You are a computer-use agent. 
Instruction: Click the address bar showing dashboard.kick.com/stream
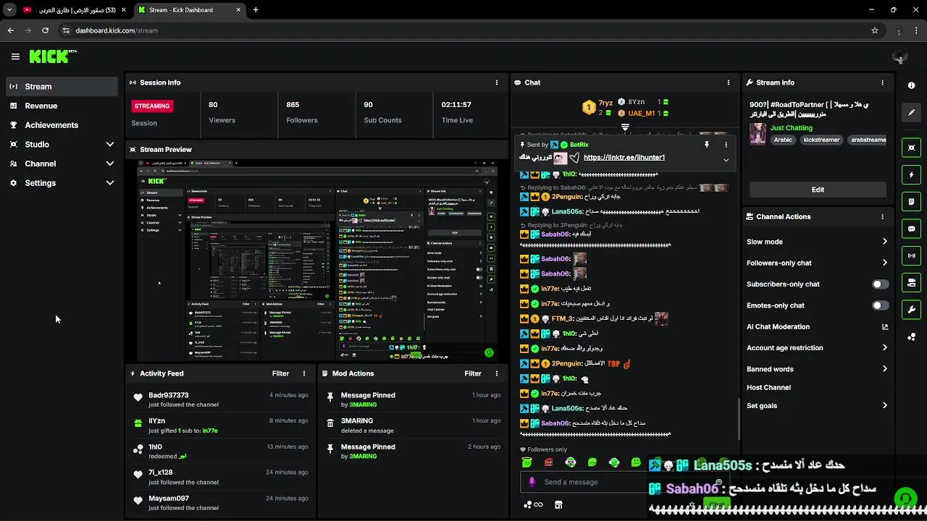click(463, 30)
